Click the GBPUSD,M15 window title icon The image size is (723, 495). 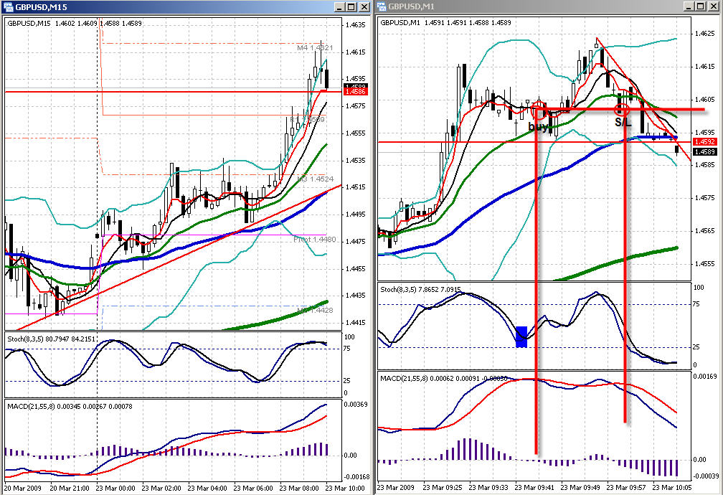click(7, 7)
